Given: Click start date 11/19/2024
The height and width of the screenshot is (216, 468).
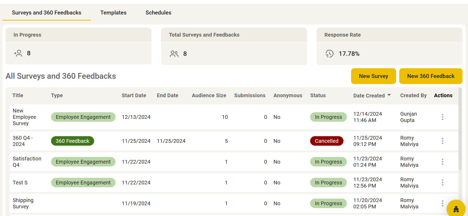Looking at the screenshot, I should pyautogui.click(x=136, y=203).
